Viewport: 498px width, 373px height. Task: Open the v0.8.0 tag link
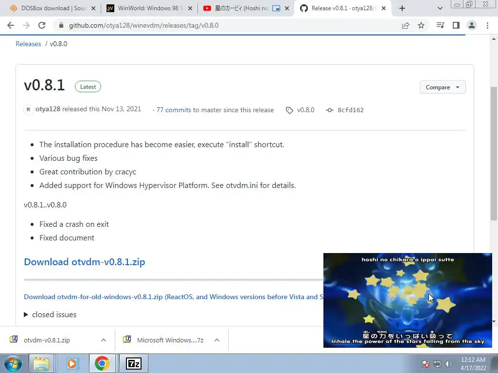[x=305, y=110]
